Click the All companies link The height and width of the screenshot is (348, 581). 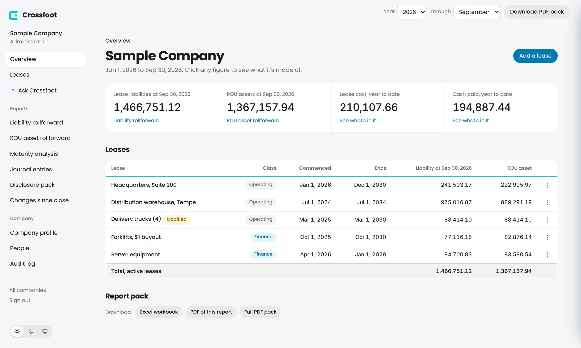coord(27,290)
